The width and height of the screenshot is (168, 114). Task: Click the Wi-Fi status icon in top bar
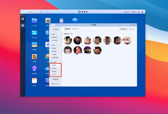click(41, 12)
